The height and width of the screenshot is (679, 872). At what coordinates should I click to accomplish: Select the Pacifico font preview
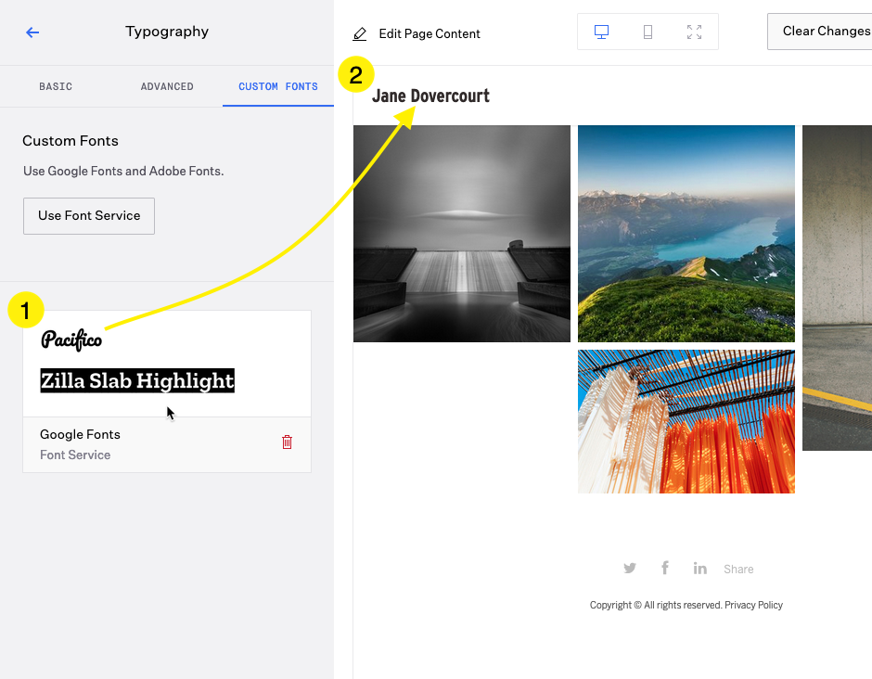(71, 339)
